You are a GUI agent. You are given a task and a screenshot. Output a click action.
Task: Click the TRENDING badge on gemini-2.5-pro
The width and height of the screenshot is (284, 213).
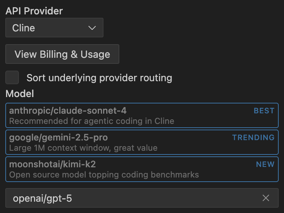(x=253, y=137)
